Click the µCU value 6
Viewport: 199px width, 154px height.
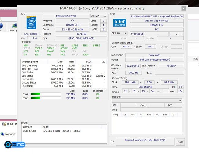click(x=103, y=29)
